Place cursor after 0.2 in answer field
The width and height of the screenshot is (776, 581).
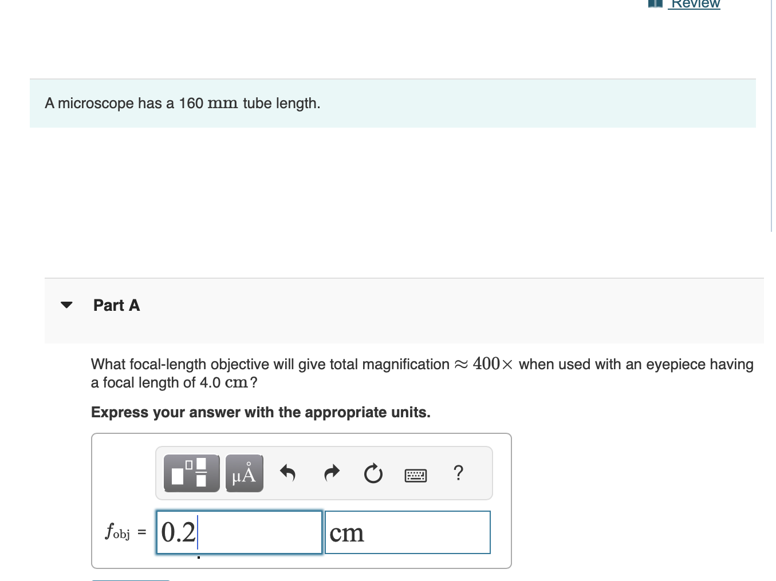click(x=198, y=532)
